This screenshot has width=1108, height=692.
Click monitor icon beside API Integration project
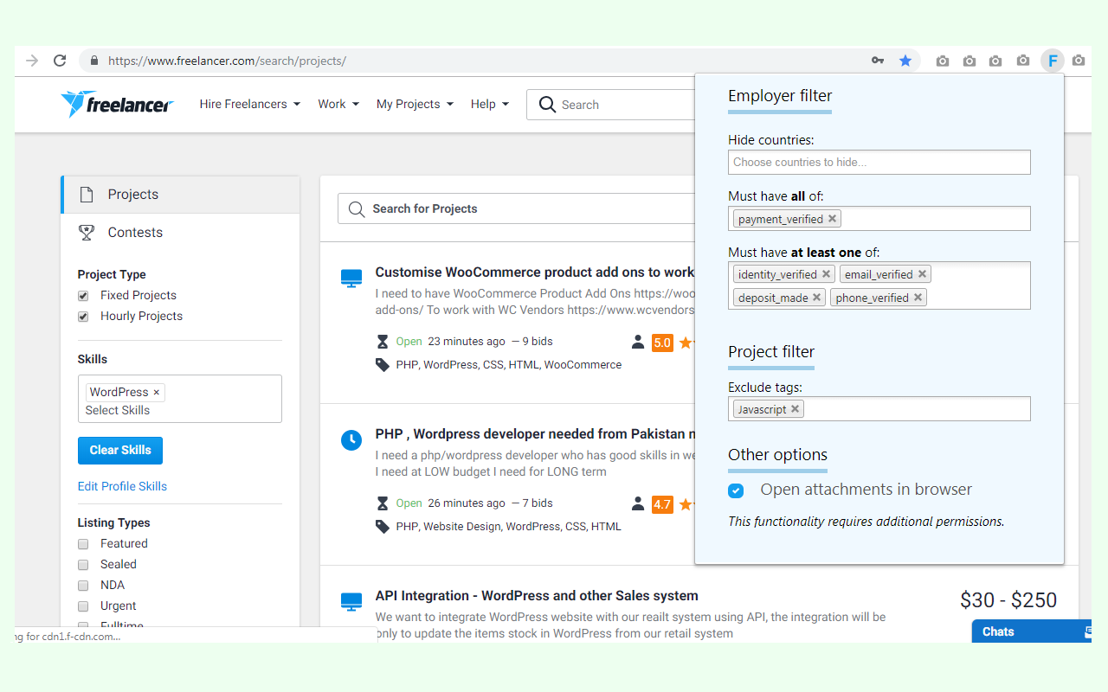(x=351, y=601)
